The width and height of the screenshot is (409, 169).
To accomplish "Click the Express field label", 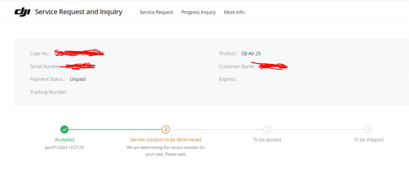I will click(228, 79).
